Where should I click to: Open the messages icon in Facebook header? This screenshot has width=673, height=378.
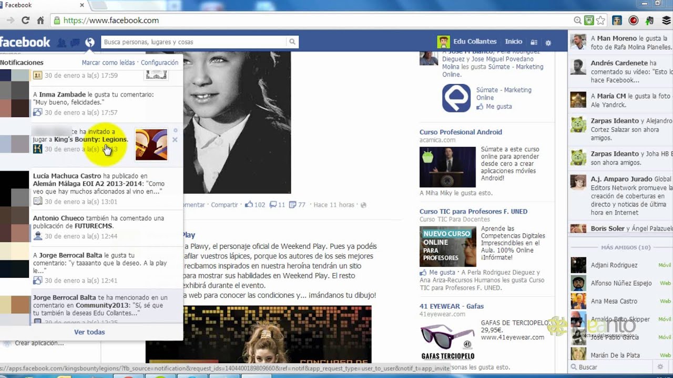(75, 42)
